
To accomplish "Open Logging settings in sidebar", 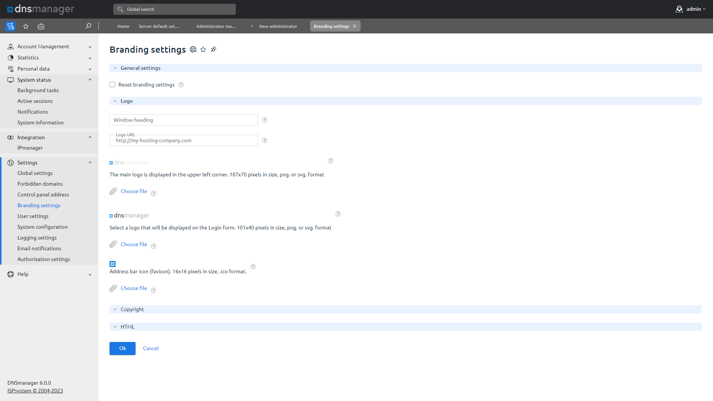I will pyautogui.click(x=37, y=238).
